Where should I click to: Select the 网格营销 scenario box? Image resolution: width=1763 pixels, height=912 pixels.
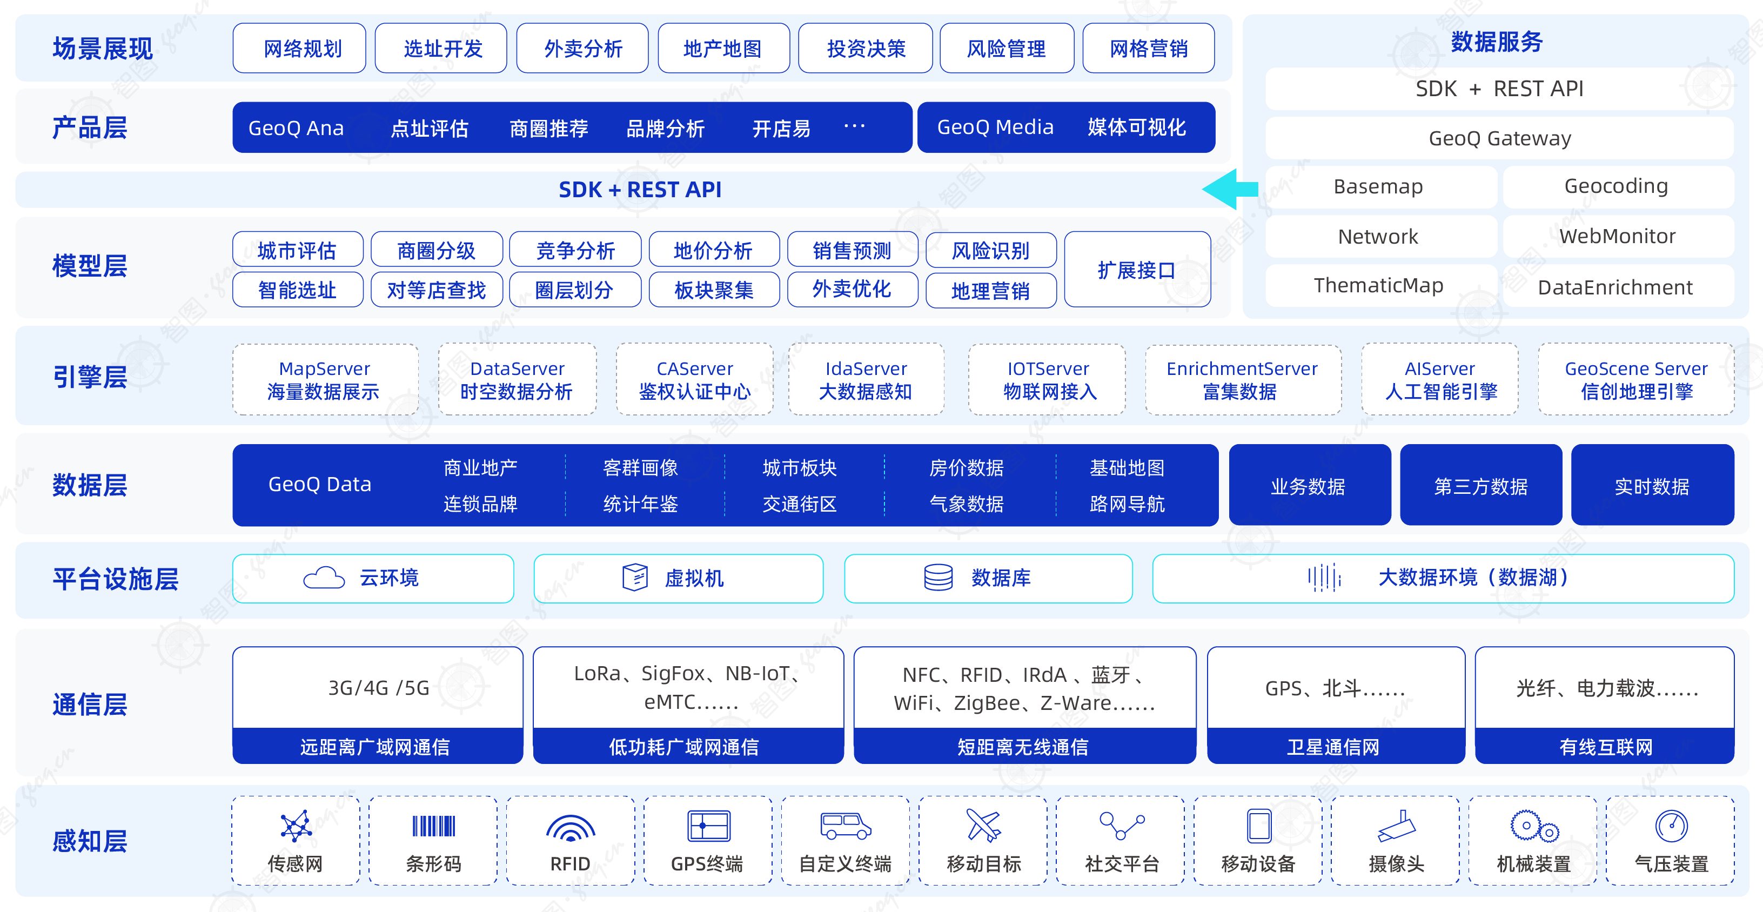point(1149,48)
